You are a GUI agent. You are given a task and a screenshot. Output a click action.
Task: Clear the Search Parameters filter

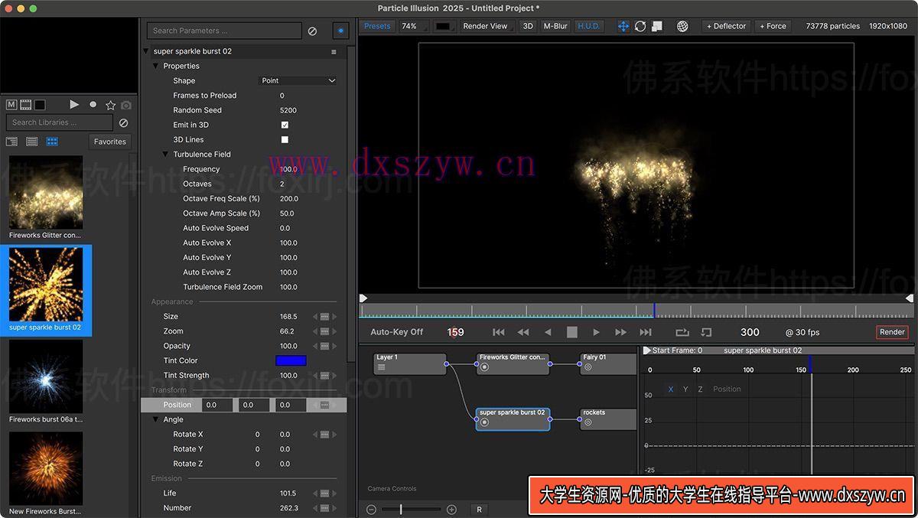(312, 31)
